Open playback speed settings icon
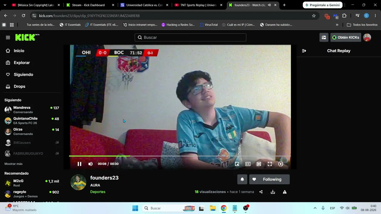Image resolution: width=381 pixels, height=214 pixels. [x=281, y=164]
